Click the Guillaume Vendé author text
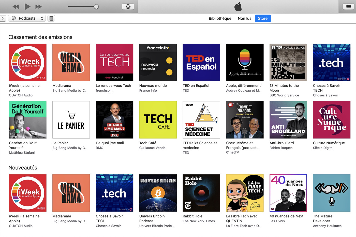The height and width of the screenshot is (237, 356). (x=152, y=148)
